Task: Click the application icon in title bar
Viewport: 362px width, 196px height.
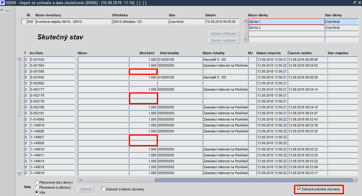Action: [x=3, y=2]
